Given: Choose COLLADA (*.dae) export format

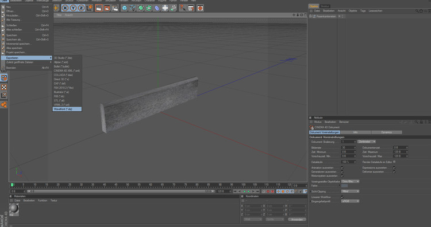Looking at the screenshot, I should (x=67, y=75).
